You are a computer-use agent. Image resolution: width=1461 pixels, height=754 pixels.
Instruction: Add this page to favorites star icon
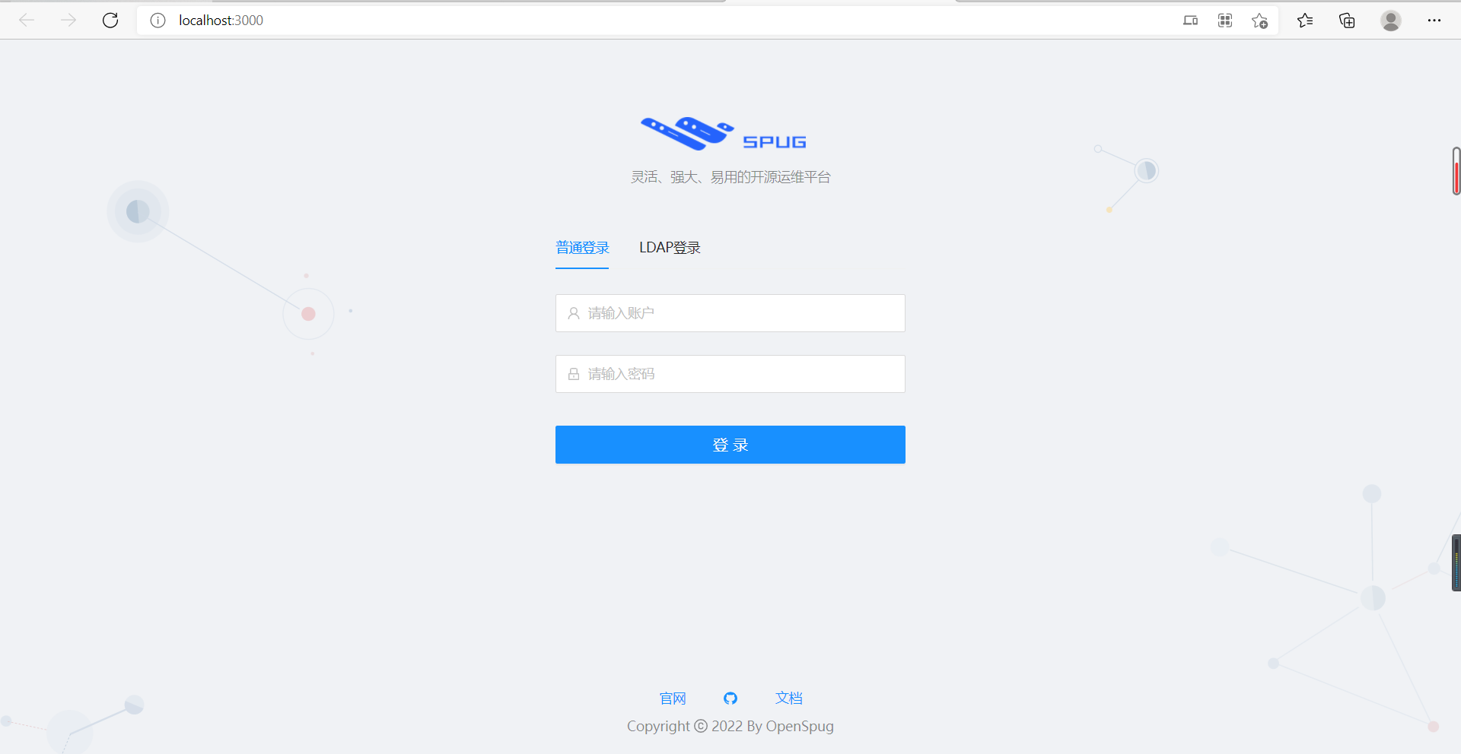point(1260,21)
